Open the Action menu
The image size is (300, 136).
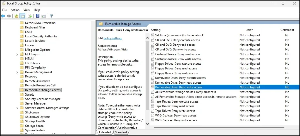click(15, 10)
